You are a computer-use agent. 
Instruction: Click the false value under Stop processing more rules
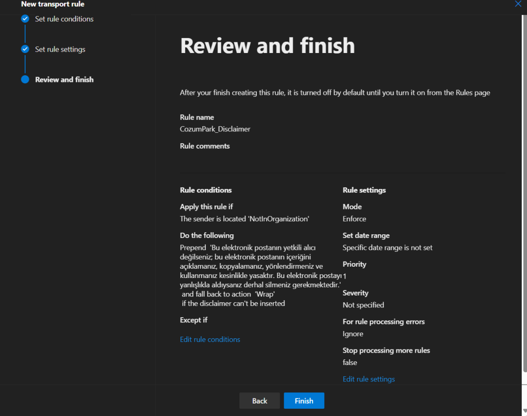click(x=349, y=362)
